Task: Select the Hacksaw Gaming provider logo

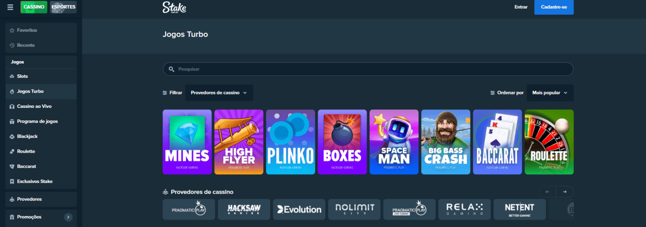Action: pyautogui.click(x=244, y=209)
